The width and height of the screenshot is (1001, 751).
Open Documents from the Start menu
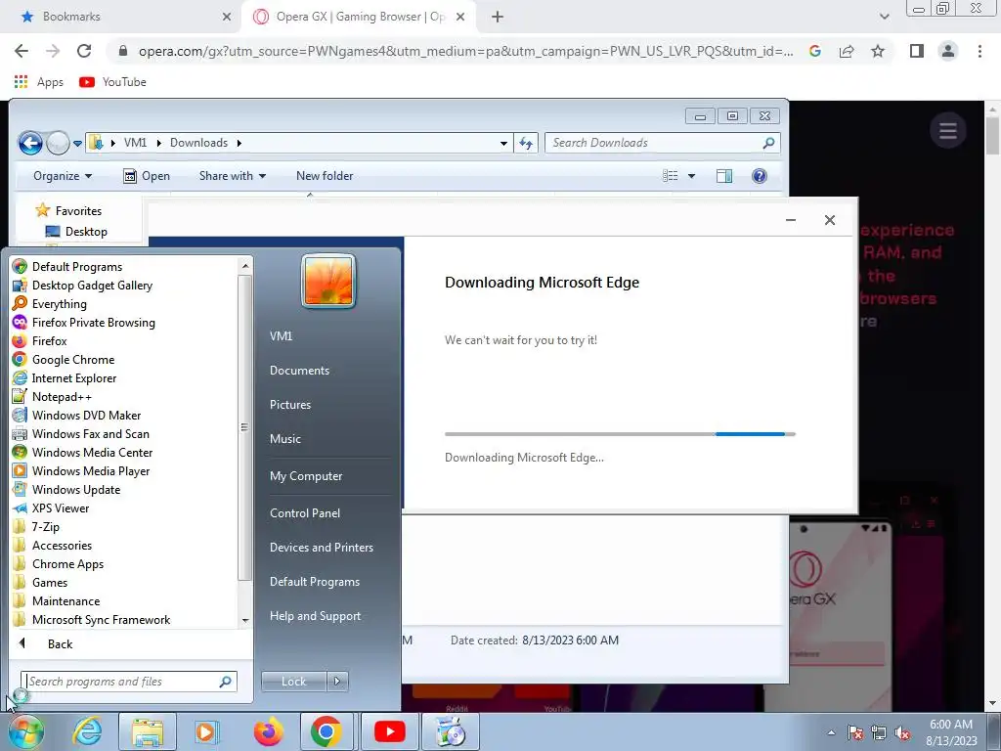(299, 371)
